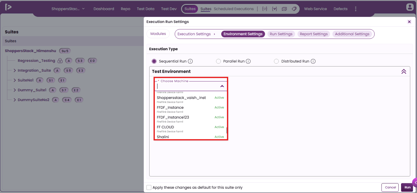
Task: Select the Parallel Run option
Action: (x=218, y=61)
